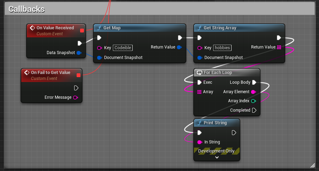319x171 pixels.
Task: Click the Loop Body output pin
Action: 254,82
